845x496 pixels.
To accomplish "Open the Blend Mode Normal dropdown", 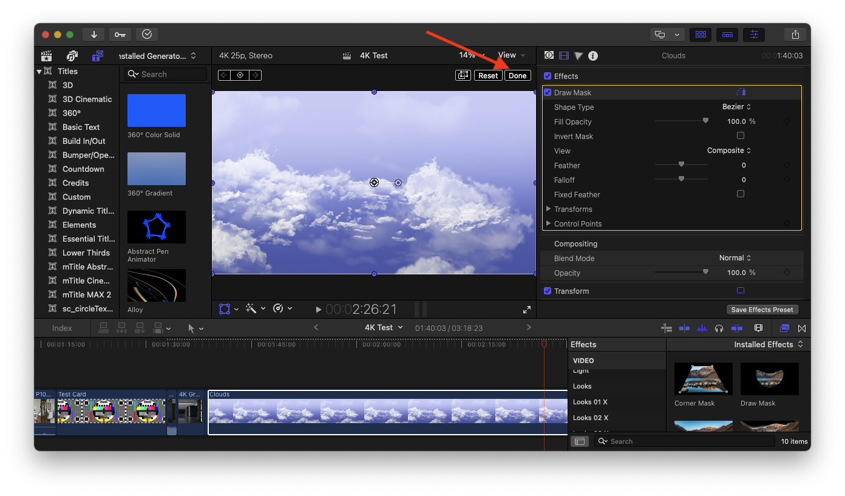I will click(735, 258).
